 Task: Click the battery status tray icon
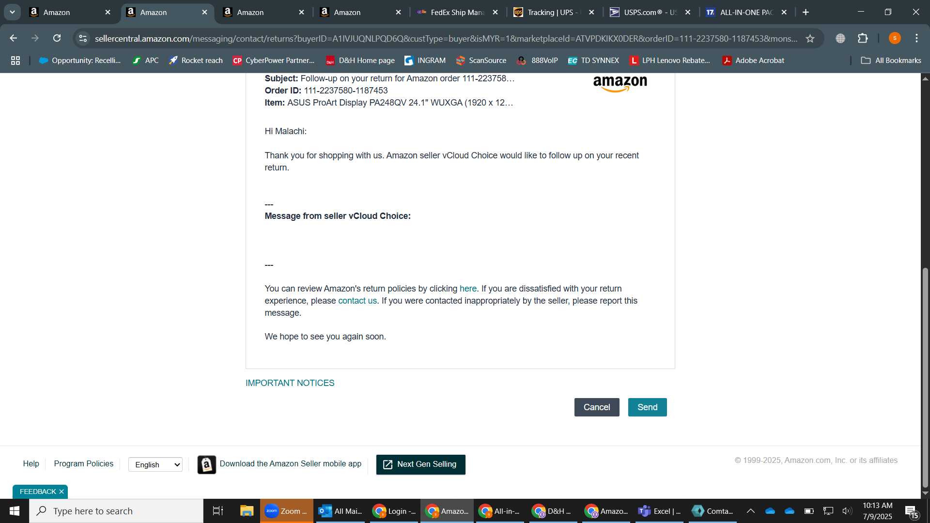[x=809, y=511]
